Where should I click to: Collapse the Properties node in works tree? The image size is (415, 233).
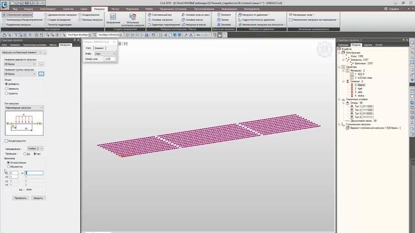tap(339, 67)
